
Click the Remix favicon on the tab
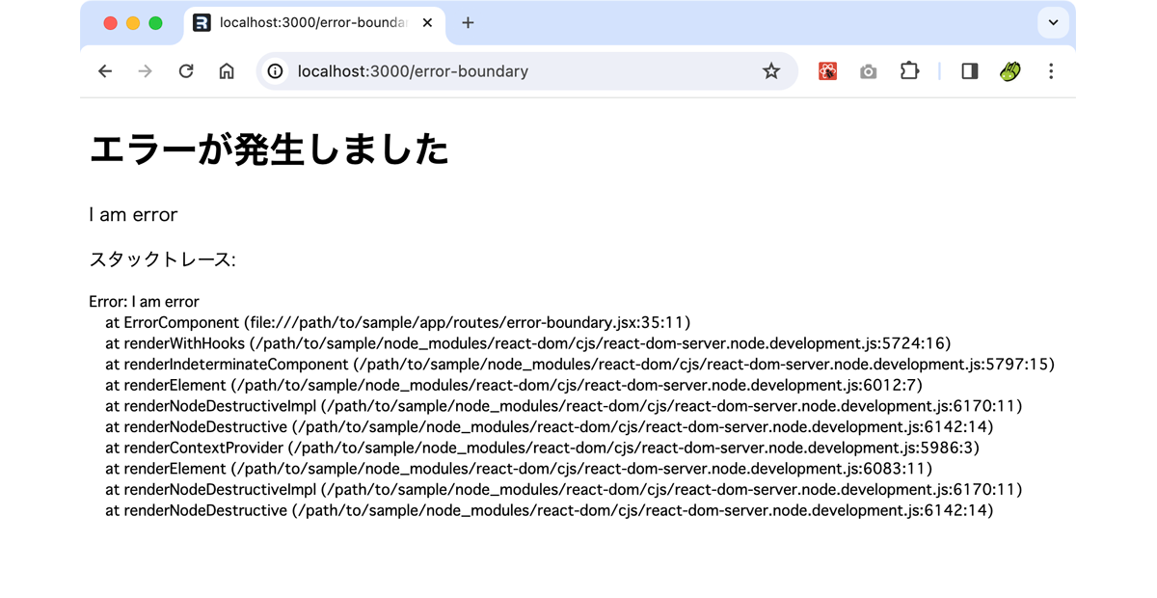(202, 23)
